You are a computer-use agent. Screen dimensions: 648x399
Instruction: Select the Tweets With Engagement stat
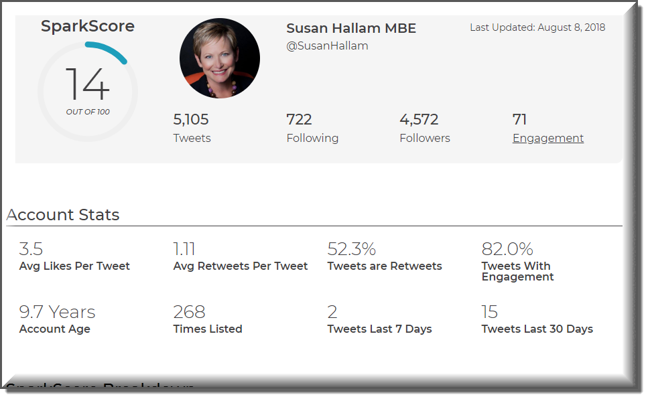point(516,261)
